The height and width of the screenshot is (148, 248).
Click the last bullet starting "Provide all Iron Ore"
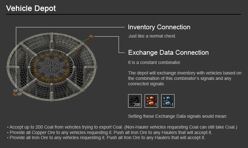pyautogui.click(x=106, y=138)
